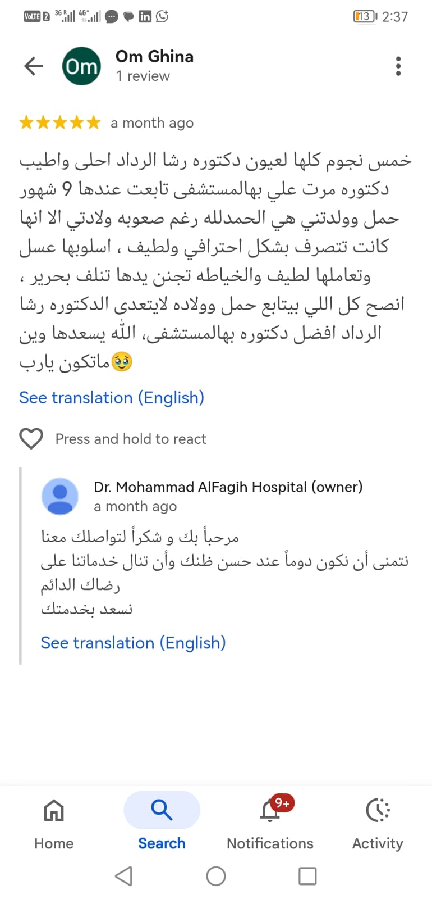Tap the hospital owner avatar icon
432x899 pixels.
(x=60, y=496)
